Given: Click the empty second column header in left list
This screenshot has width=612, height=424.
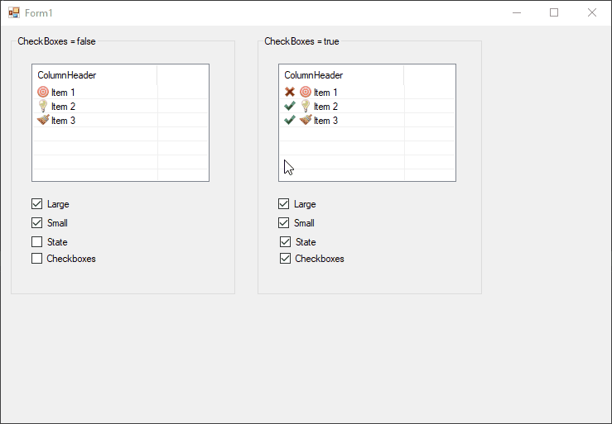Looking at the screenshot, I should point(183,75).
